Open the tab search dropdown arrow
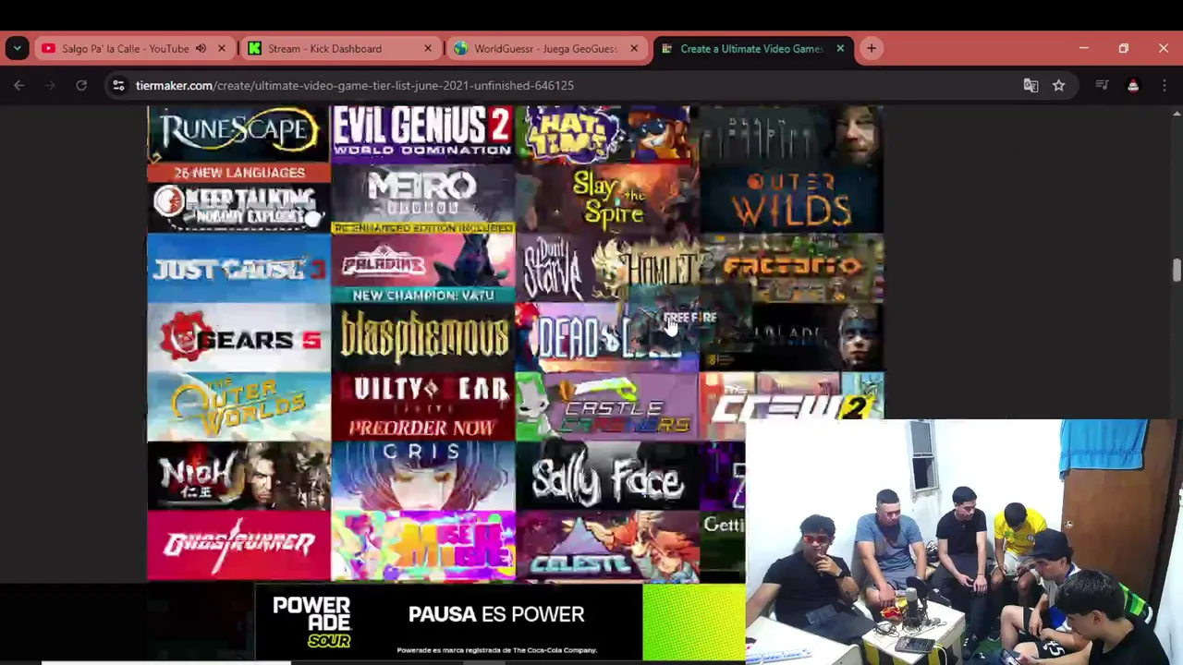Viewport: 1183px width, 665px height. pyautogui.click(x=17, y=48)
